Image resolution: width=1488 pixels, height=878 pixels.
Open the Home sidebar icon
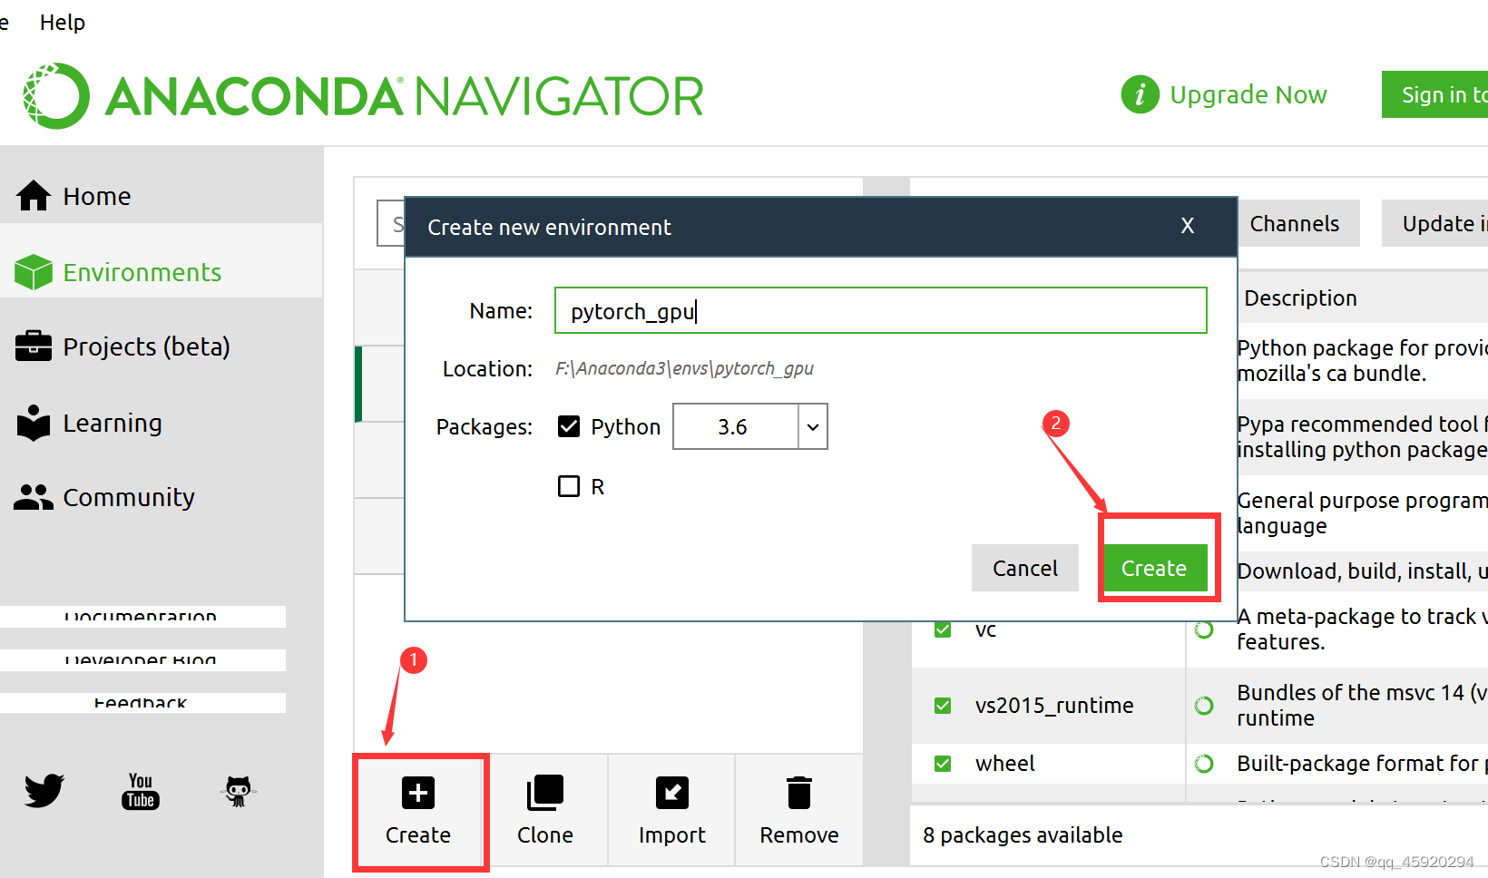(34, 195)
